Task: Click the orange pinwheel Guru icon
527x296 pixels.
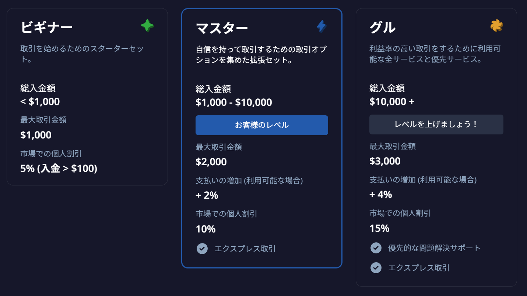Action: click(496, 26)
